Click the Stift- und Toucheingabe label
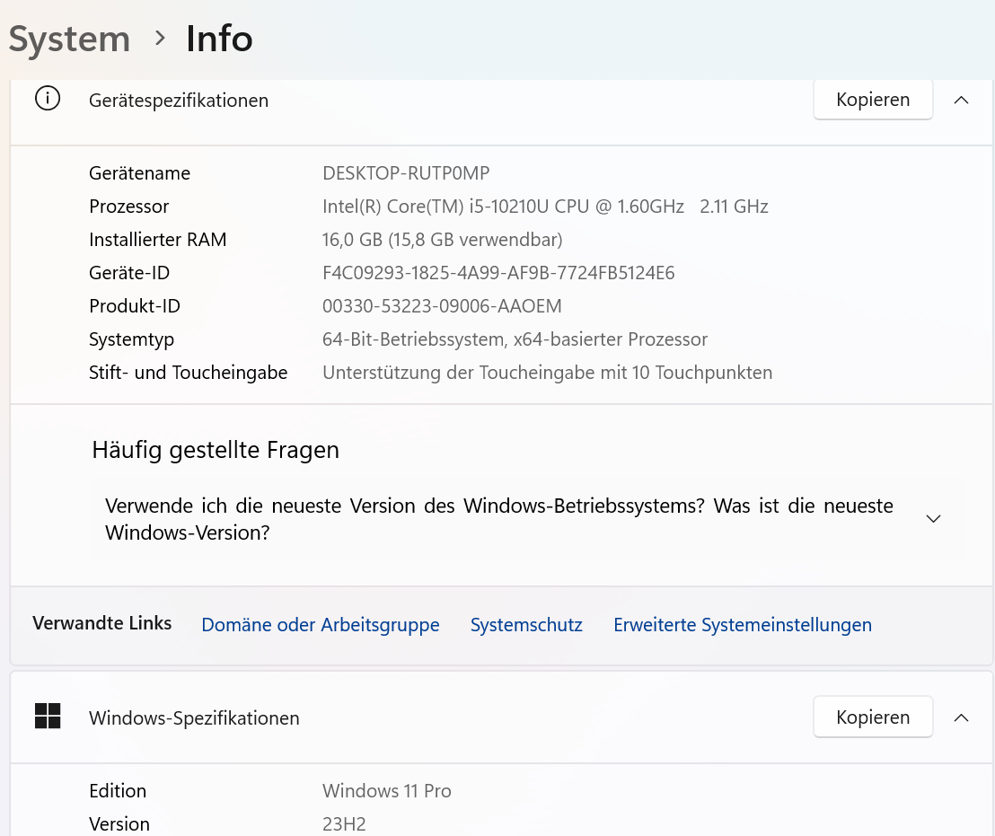Screen dimensions: 995x836 [188, 373]
